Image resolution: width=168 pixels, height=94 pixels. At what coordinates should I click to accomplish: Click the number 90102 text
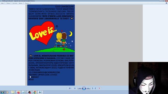(x=31, y=79)
